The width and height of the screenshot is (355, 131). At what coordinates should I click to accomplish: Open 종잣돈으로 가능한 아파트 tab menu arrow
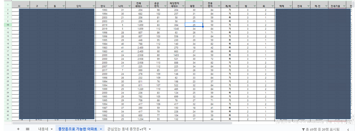coord(101,129)
